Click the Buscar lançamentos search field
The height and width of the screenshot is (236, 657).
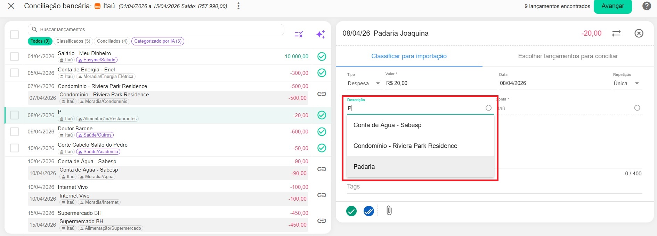point(156,29)
